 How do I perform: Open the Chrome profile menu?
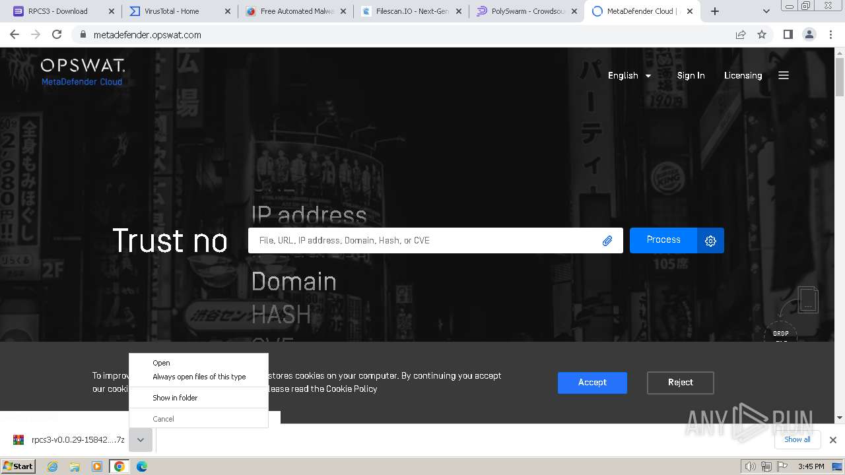(x=809, y=35)
